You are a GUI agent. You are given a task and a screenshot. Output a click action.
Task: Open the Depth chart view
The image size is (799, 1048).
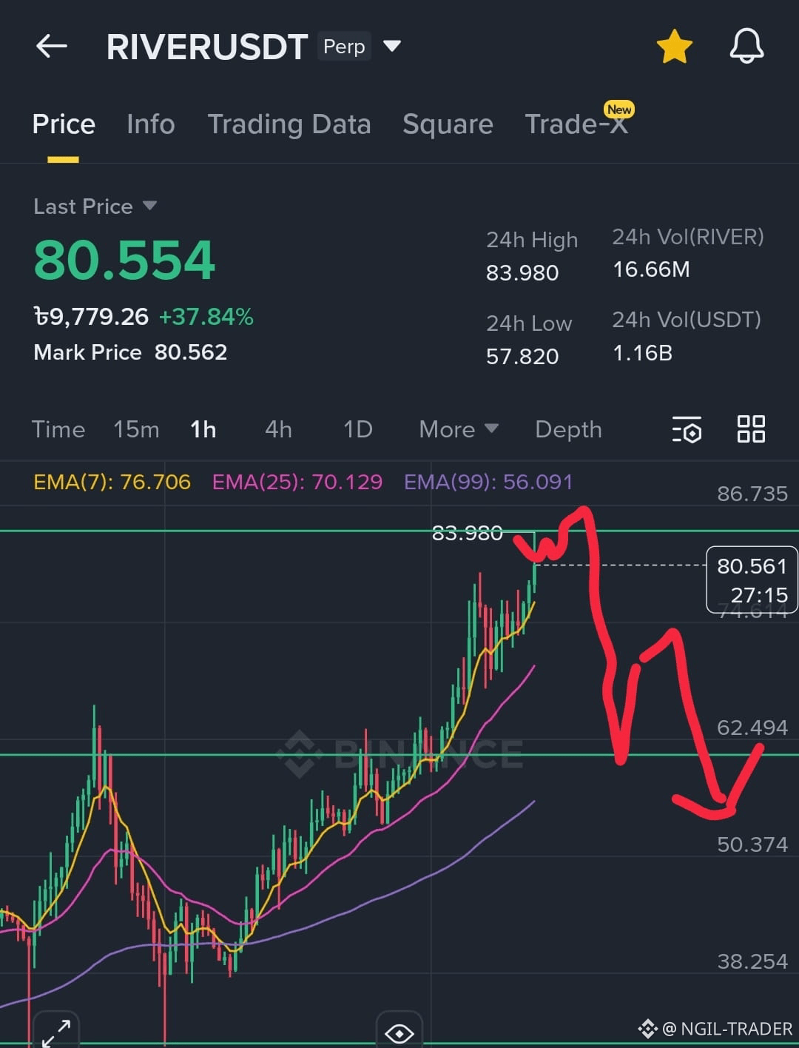pyautogui.click(x=568, y=429)
